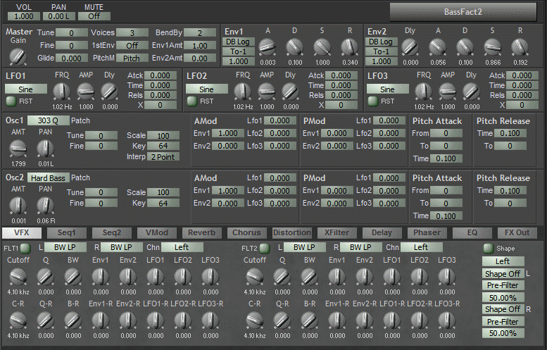Click the Osc1 PAN knob
This screenshot has height=350, width=547.
click(45, 149)
